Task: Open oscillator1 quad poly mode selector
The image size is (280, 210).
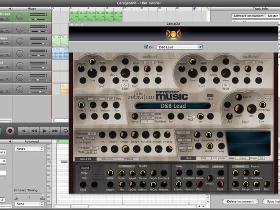Action: [x=149, y=62]
